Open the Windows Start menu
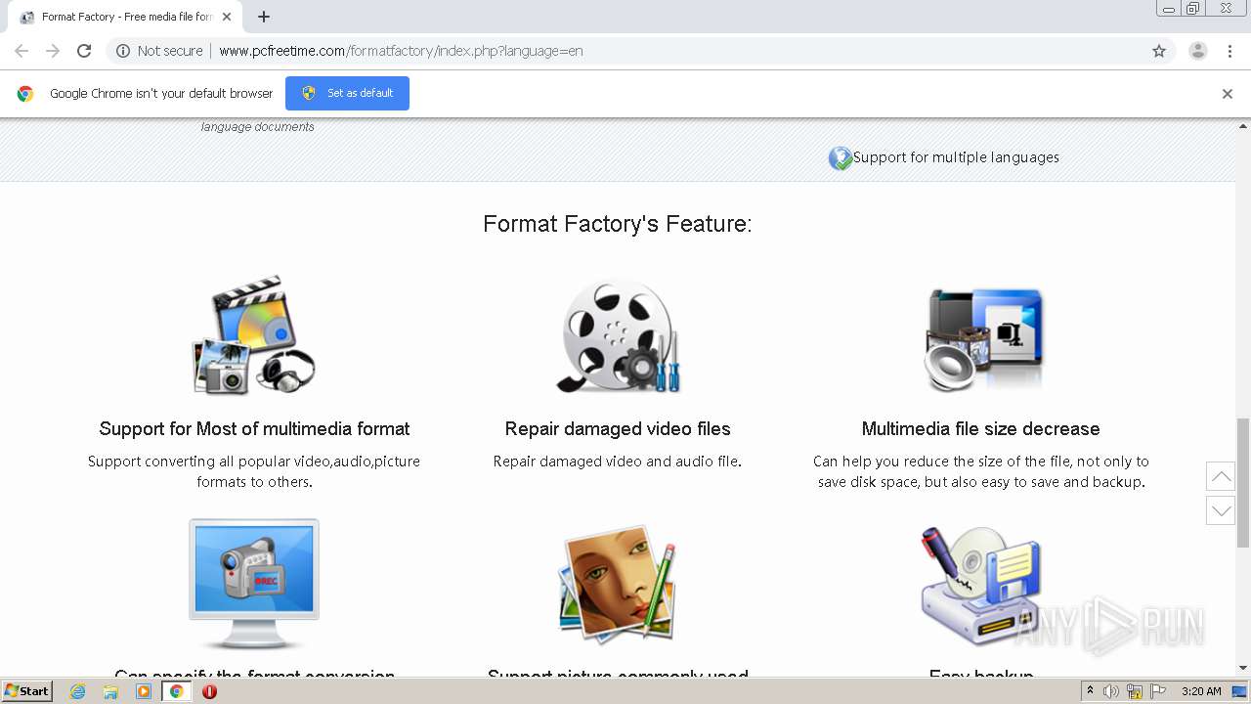1251x704 pixels. (x=26, y=691)
